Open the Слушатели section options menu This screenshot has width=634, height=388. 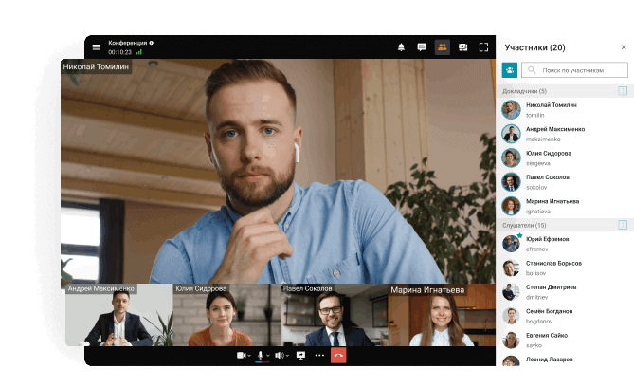[623, 225]
